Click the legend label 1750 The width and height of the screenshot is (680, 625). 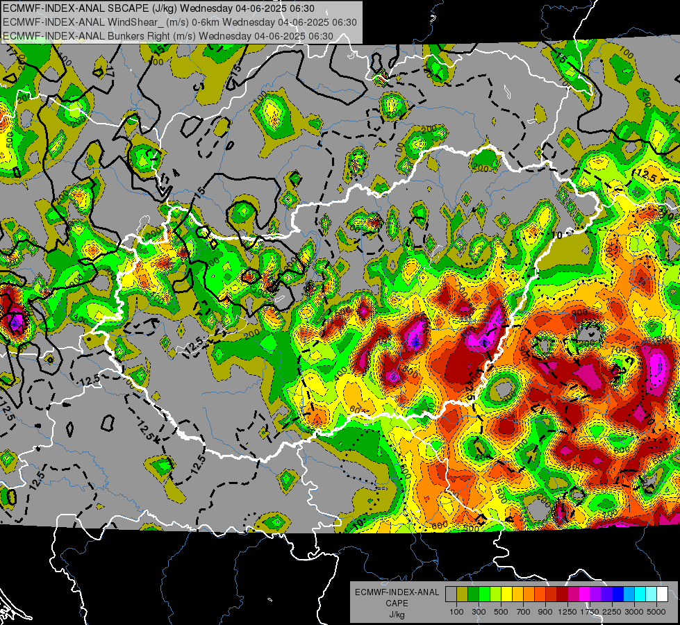click(590, 612)
